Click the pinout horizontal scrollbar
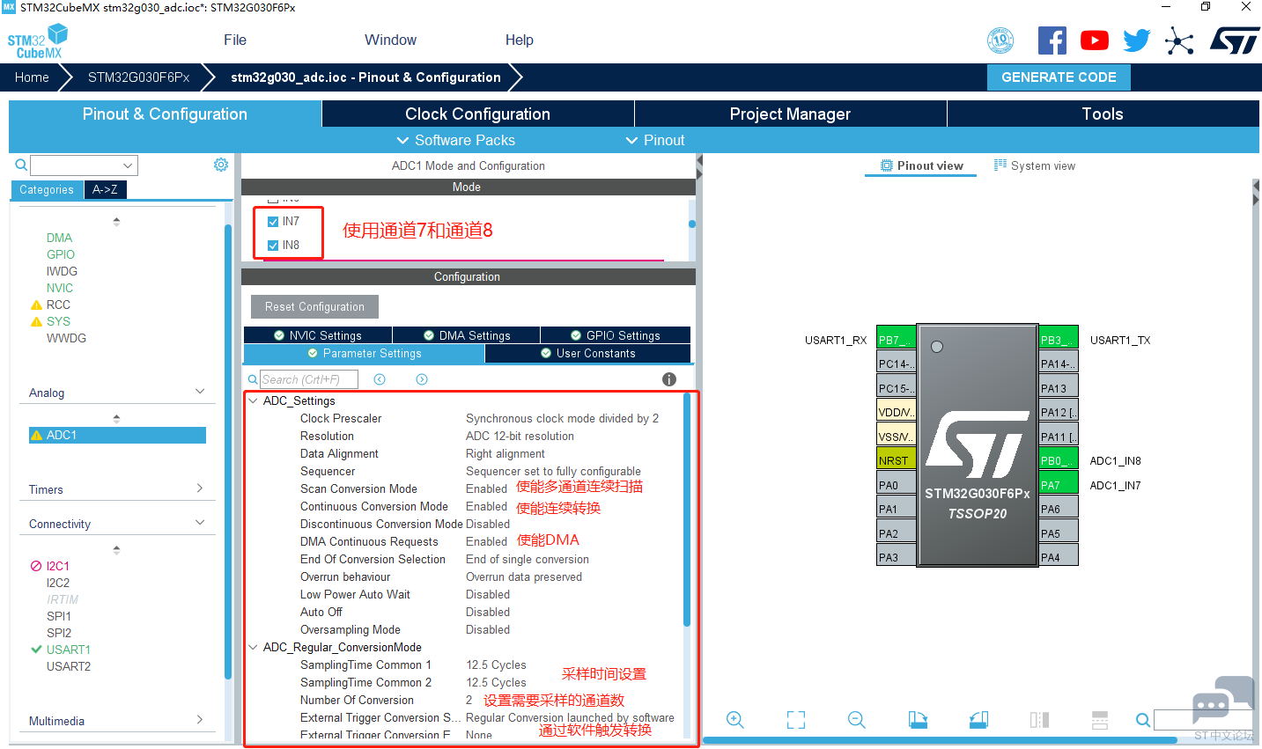Screen dimensions: 1262x749 tap(940, 740)
